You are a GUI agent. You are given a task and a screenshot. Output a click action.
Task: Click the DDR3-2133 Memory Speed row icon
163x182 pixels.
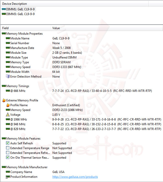click(x=8, y=110)
